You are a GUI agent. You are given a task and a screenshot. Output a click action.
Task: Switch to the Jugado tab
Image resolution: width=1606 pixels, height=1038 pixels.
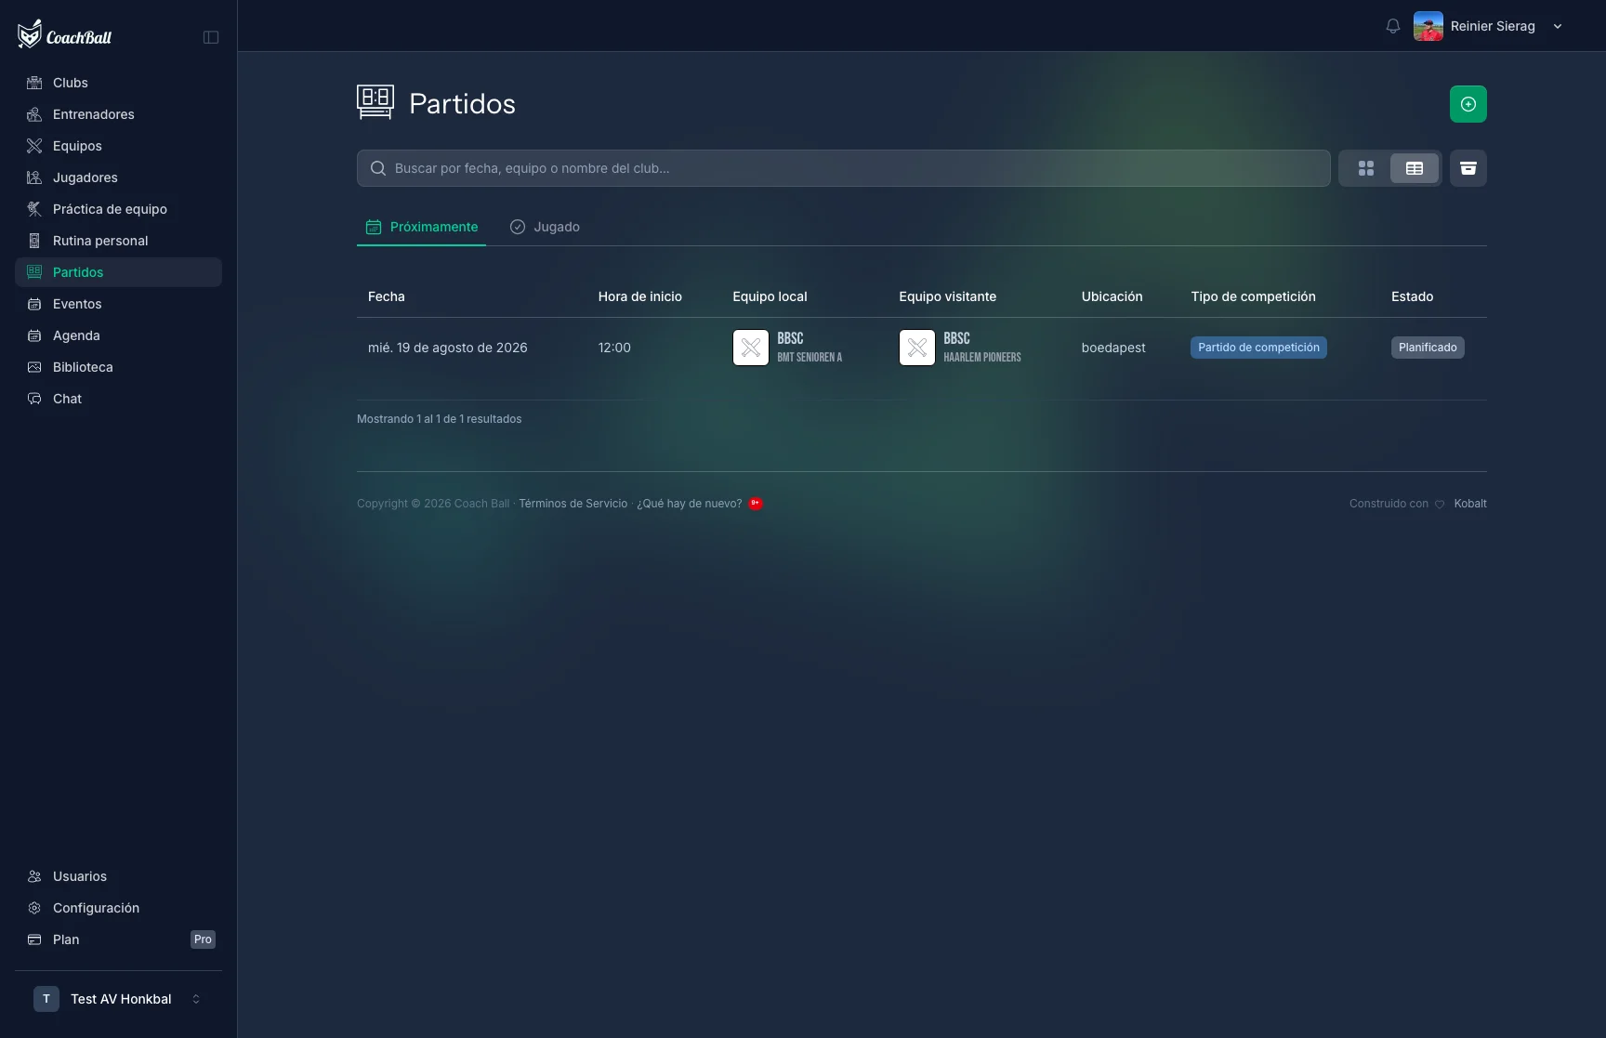(x=545, y=227)
